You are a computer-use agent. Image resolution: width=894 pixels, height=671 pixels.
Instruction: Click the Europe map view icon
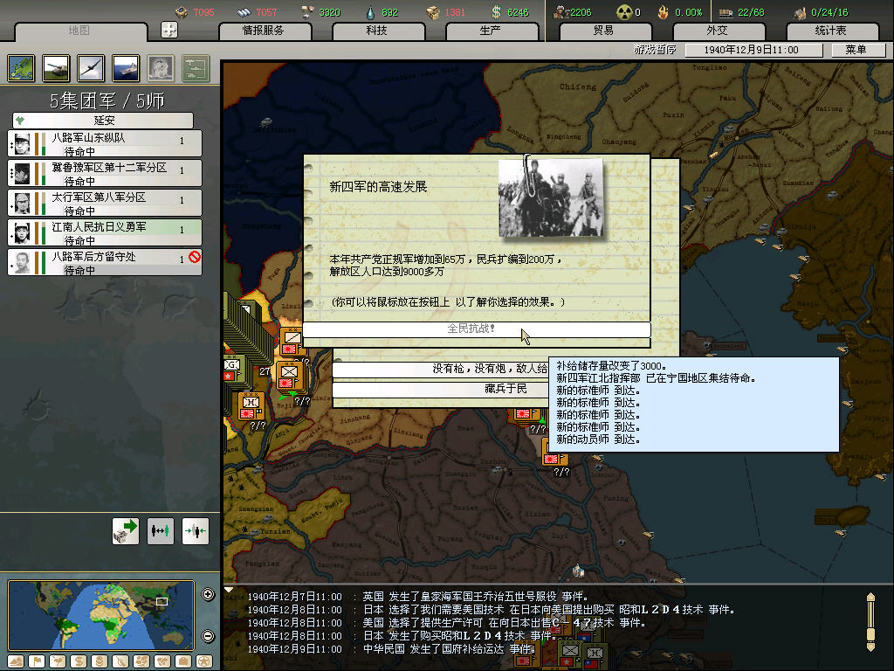tap(21, 67)
